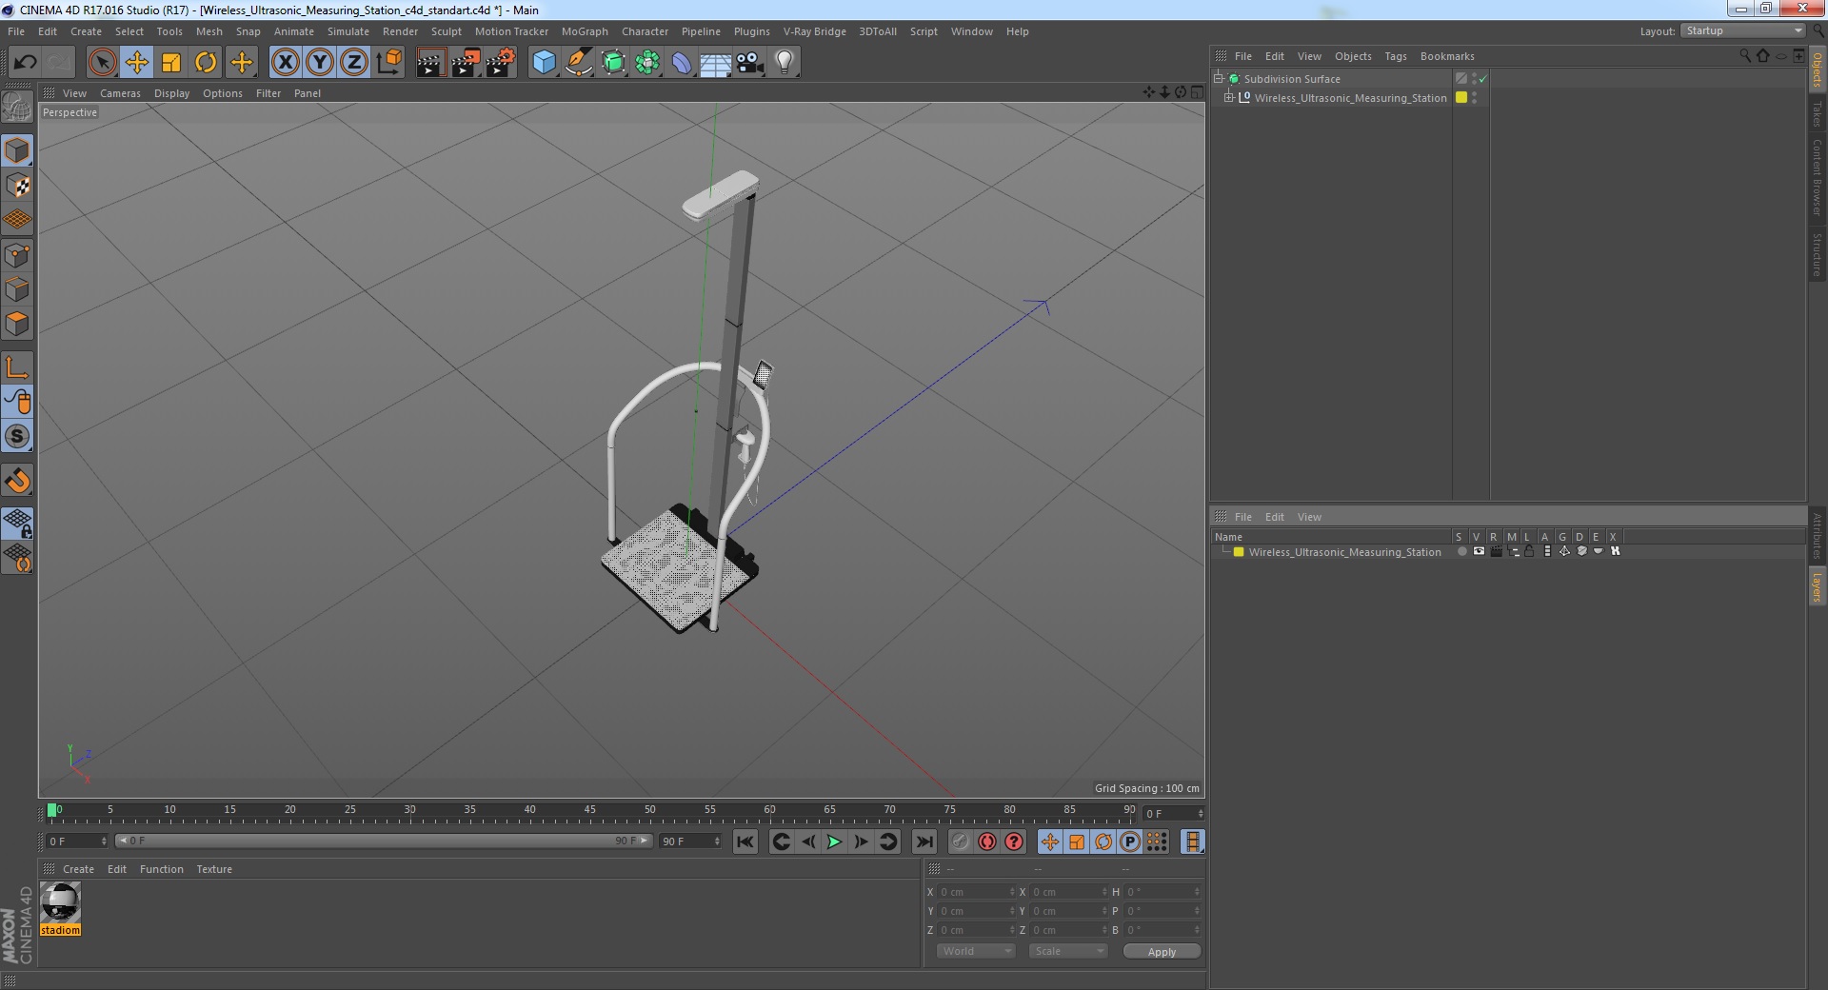
Task: Open the Scale mode dropdown
Action: (x=1068, y=951)
